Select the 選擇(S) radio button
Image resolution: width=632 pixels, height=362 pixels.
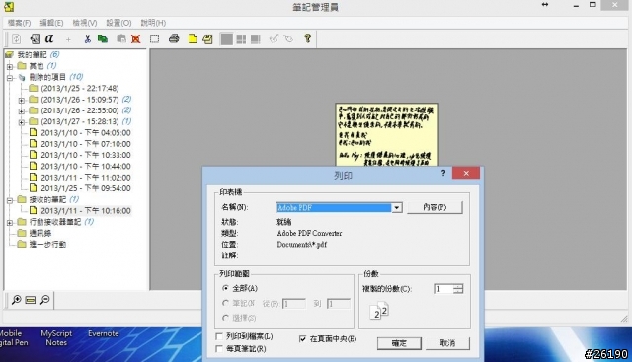tap(226, 318)
